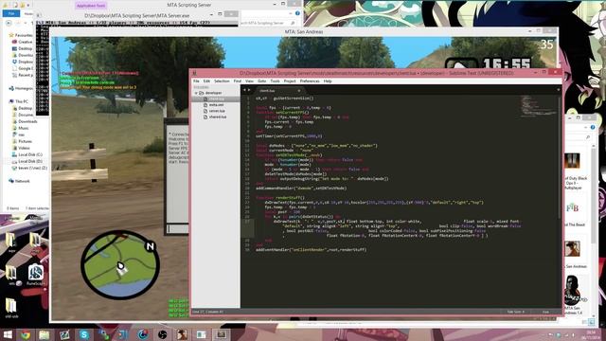606x341 pixels.
Task: Click the addCommandHandler code line
Action: (301, 188)
